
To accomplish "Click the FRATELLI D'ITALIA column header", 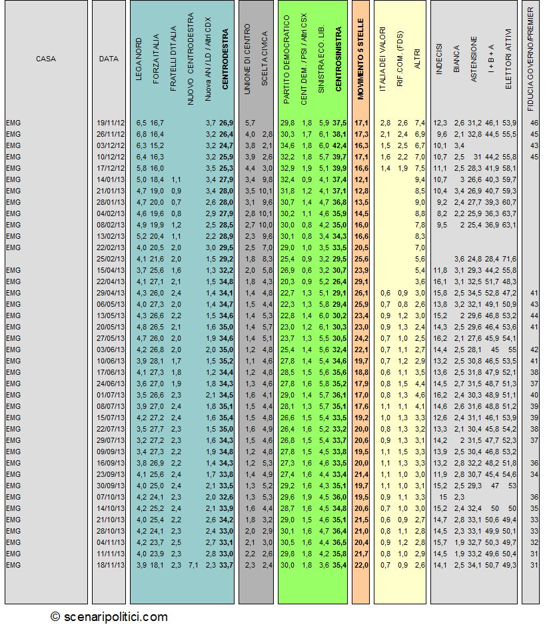I will [173, 59].
